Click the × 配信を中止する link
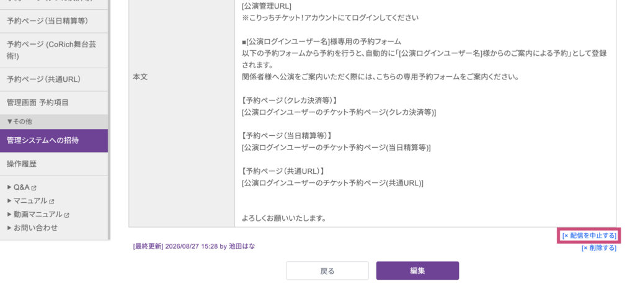Screen dimensions: 635x304 point(589,236)
